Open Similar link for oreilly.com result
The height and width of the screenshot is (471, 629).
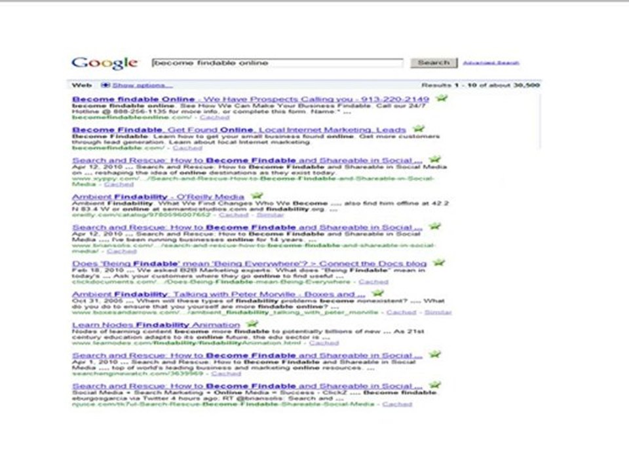click(270, 215)
